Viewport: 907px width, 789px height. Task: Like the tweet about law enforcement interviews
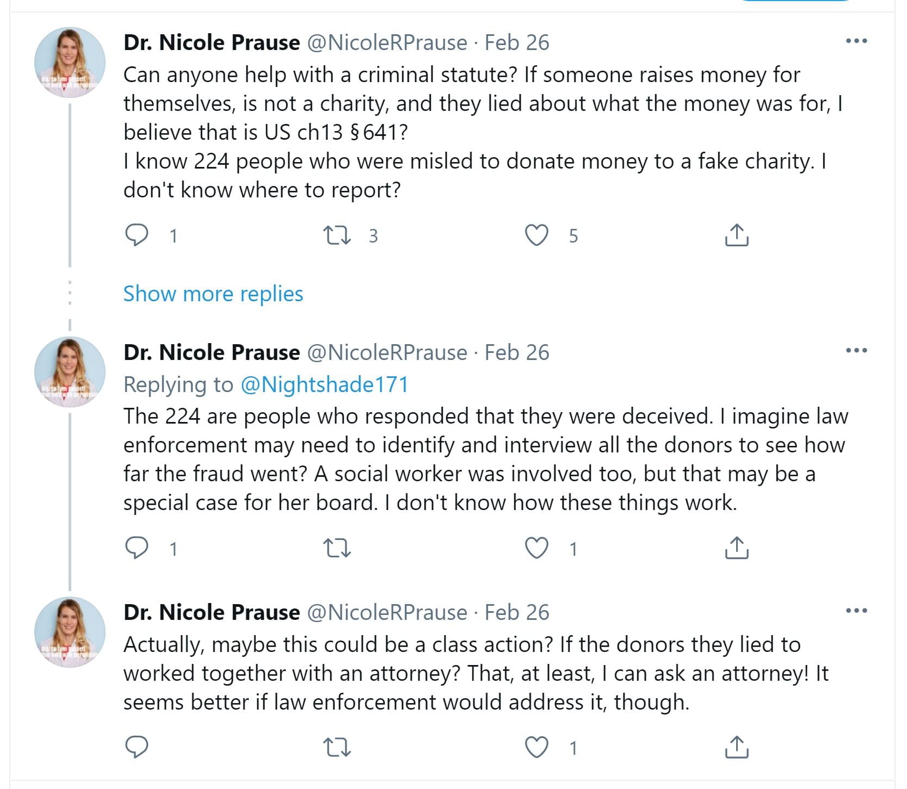coord(536,548)
